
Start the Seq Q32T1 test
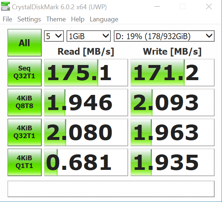pyautogui.click(x=24, y=73)
